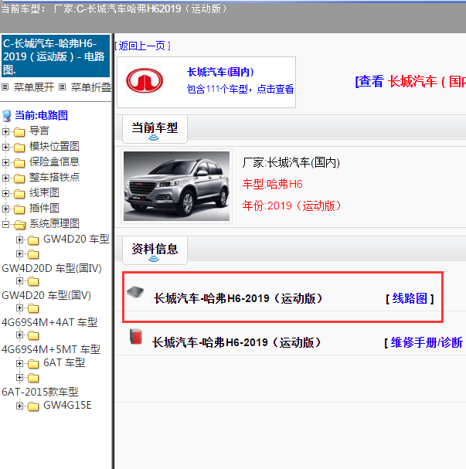Click 菜单展开 to expand menu
This screenshot has height=469, width=466.
point(34,87)
